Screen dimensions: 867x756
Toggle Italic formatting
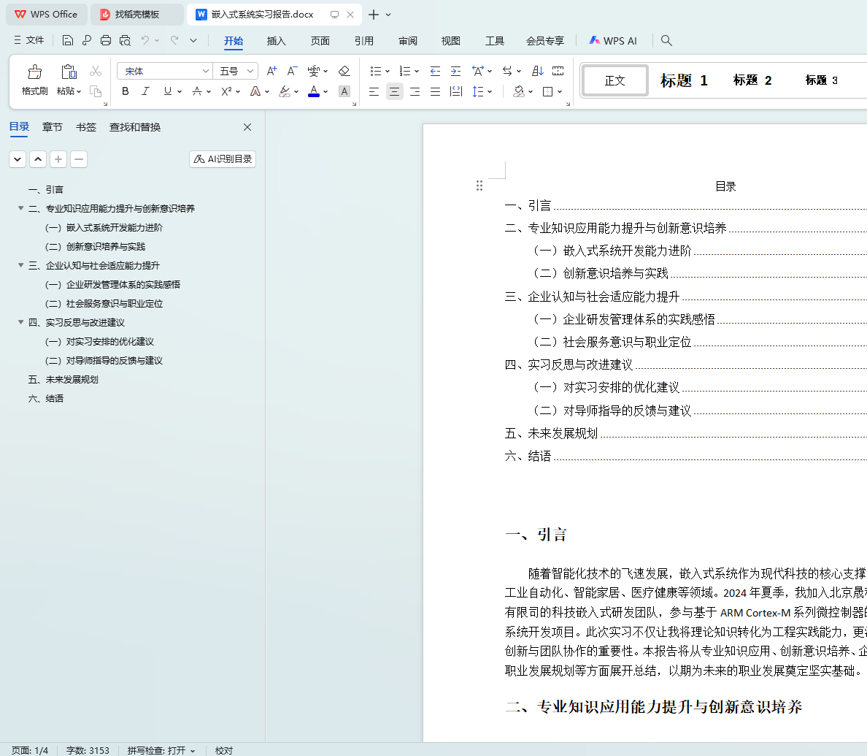pyautogui.click(x=145, y=91)
